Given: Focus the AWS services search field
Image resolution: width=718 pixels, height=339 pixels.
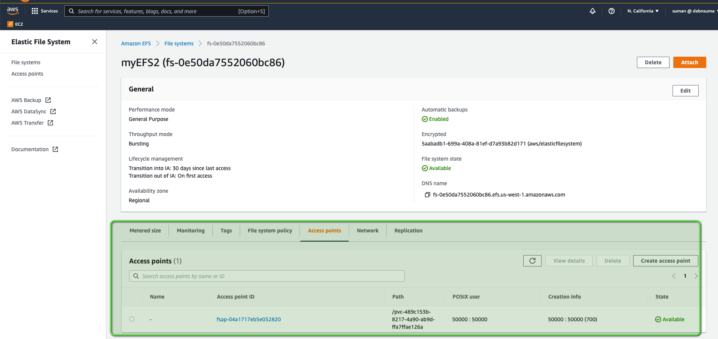Looking at the screenshot, I should [167, 11].
